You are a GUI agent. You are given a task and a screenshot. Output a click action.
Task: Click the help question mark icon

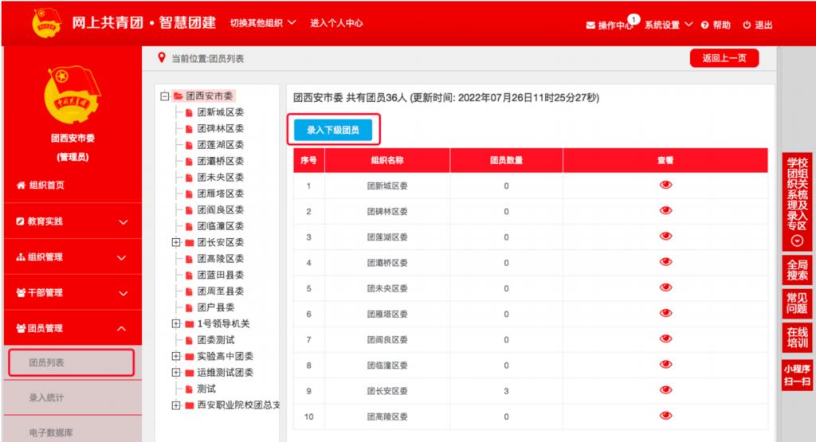pyautogui.click(x=705, y=25)
